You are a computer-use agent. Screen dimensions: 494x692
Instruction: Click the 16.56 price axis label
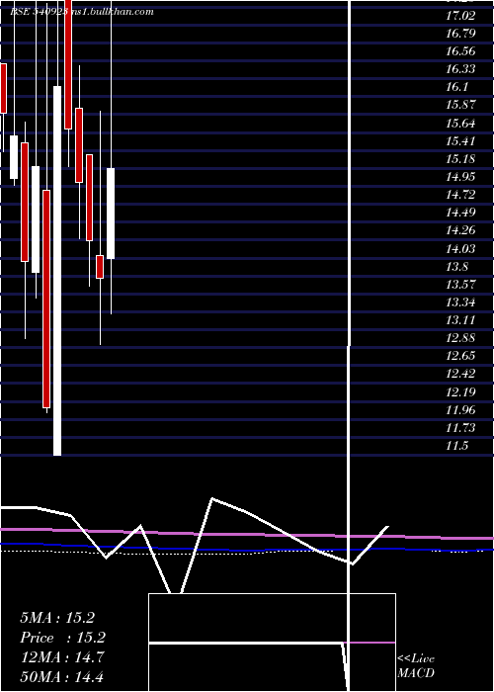point(460,51)
